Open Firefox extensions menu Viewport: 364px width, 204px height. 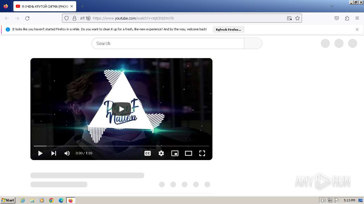[x=347, y=18]
